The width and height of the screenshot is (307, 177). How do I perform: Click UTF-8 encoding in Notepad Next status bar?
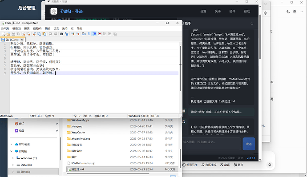tap(155, 116)
